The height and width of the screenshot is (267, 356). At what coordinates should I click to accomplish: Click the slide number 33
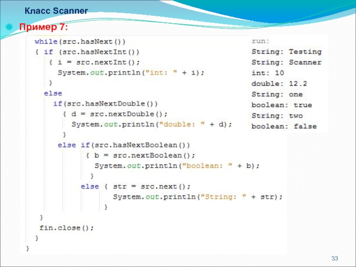tap(335, 259)
